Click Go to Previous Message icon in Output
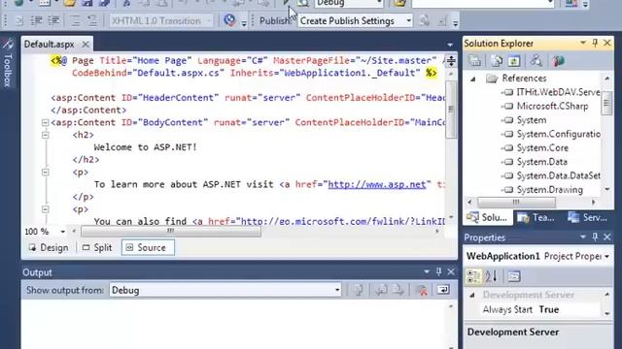Image resolution: width=622 pixels, height=349 pixels. tap(381, 290)
